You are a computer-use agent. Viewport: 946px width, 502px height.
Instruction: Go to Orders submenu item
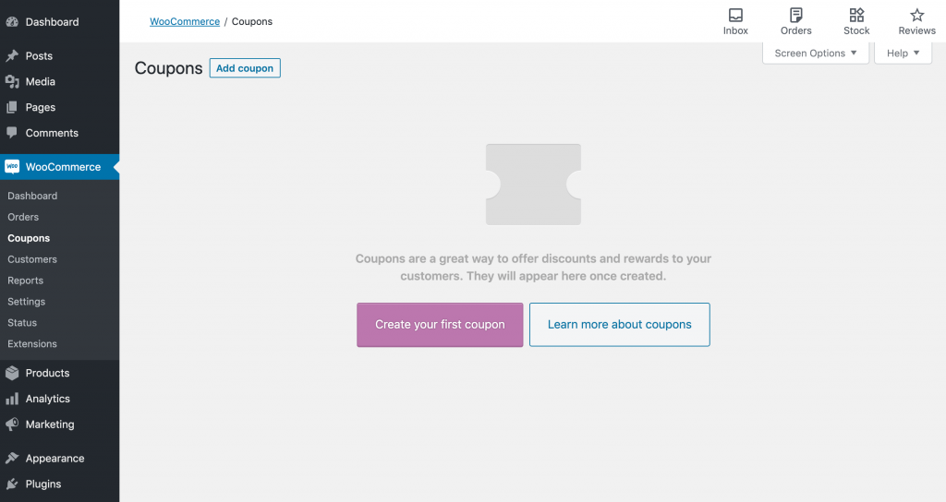pyautogui.click(x=23, y=217)
